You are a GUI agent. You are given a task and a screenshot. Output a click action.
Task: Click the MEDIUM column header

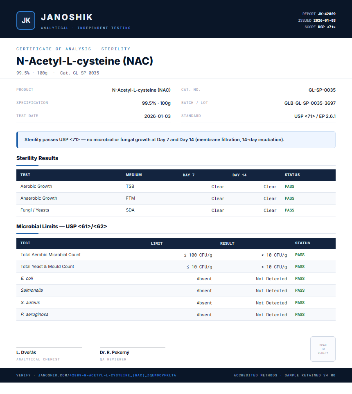coord(134,175)
